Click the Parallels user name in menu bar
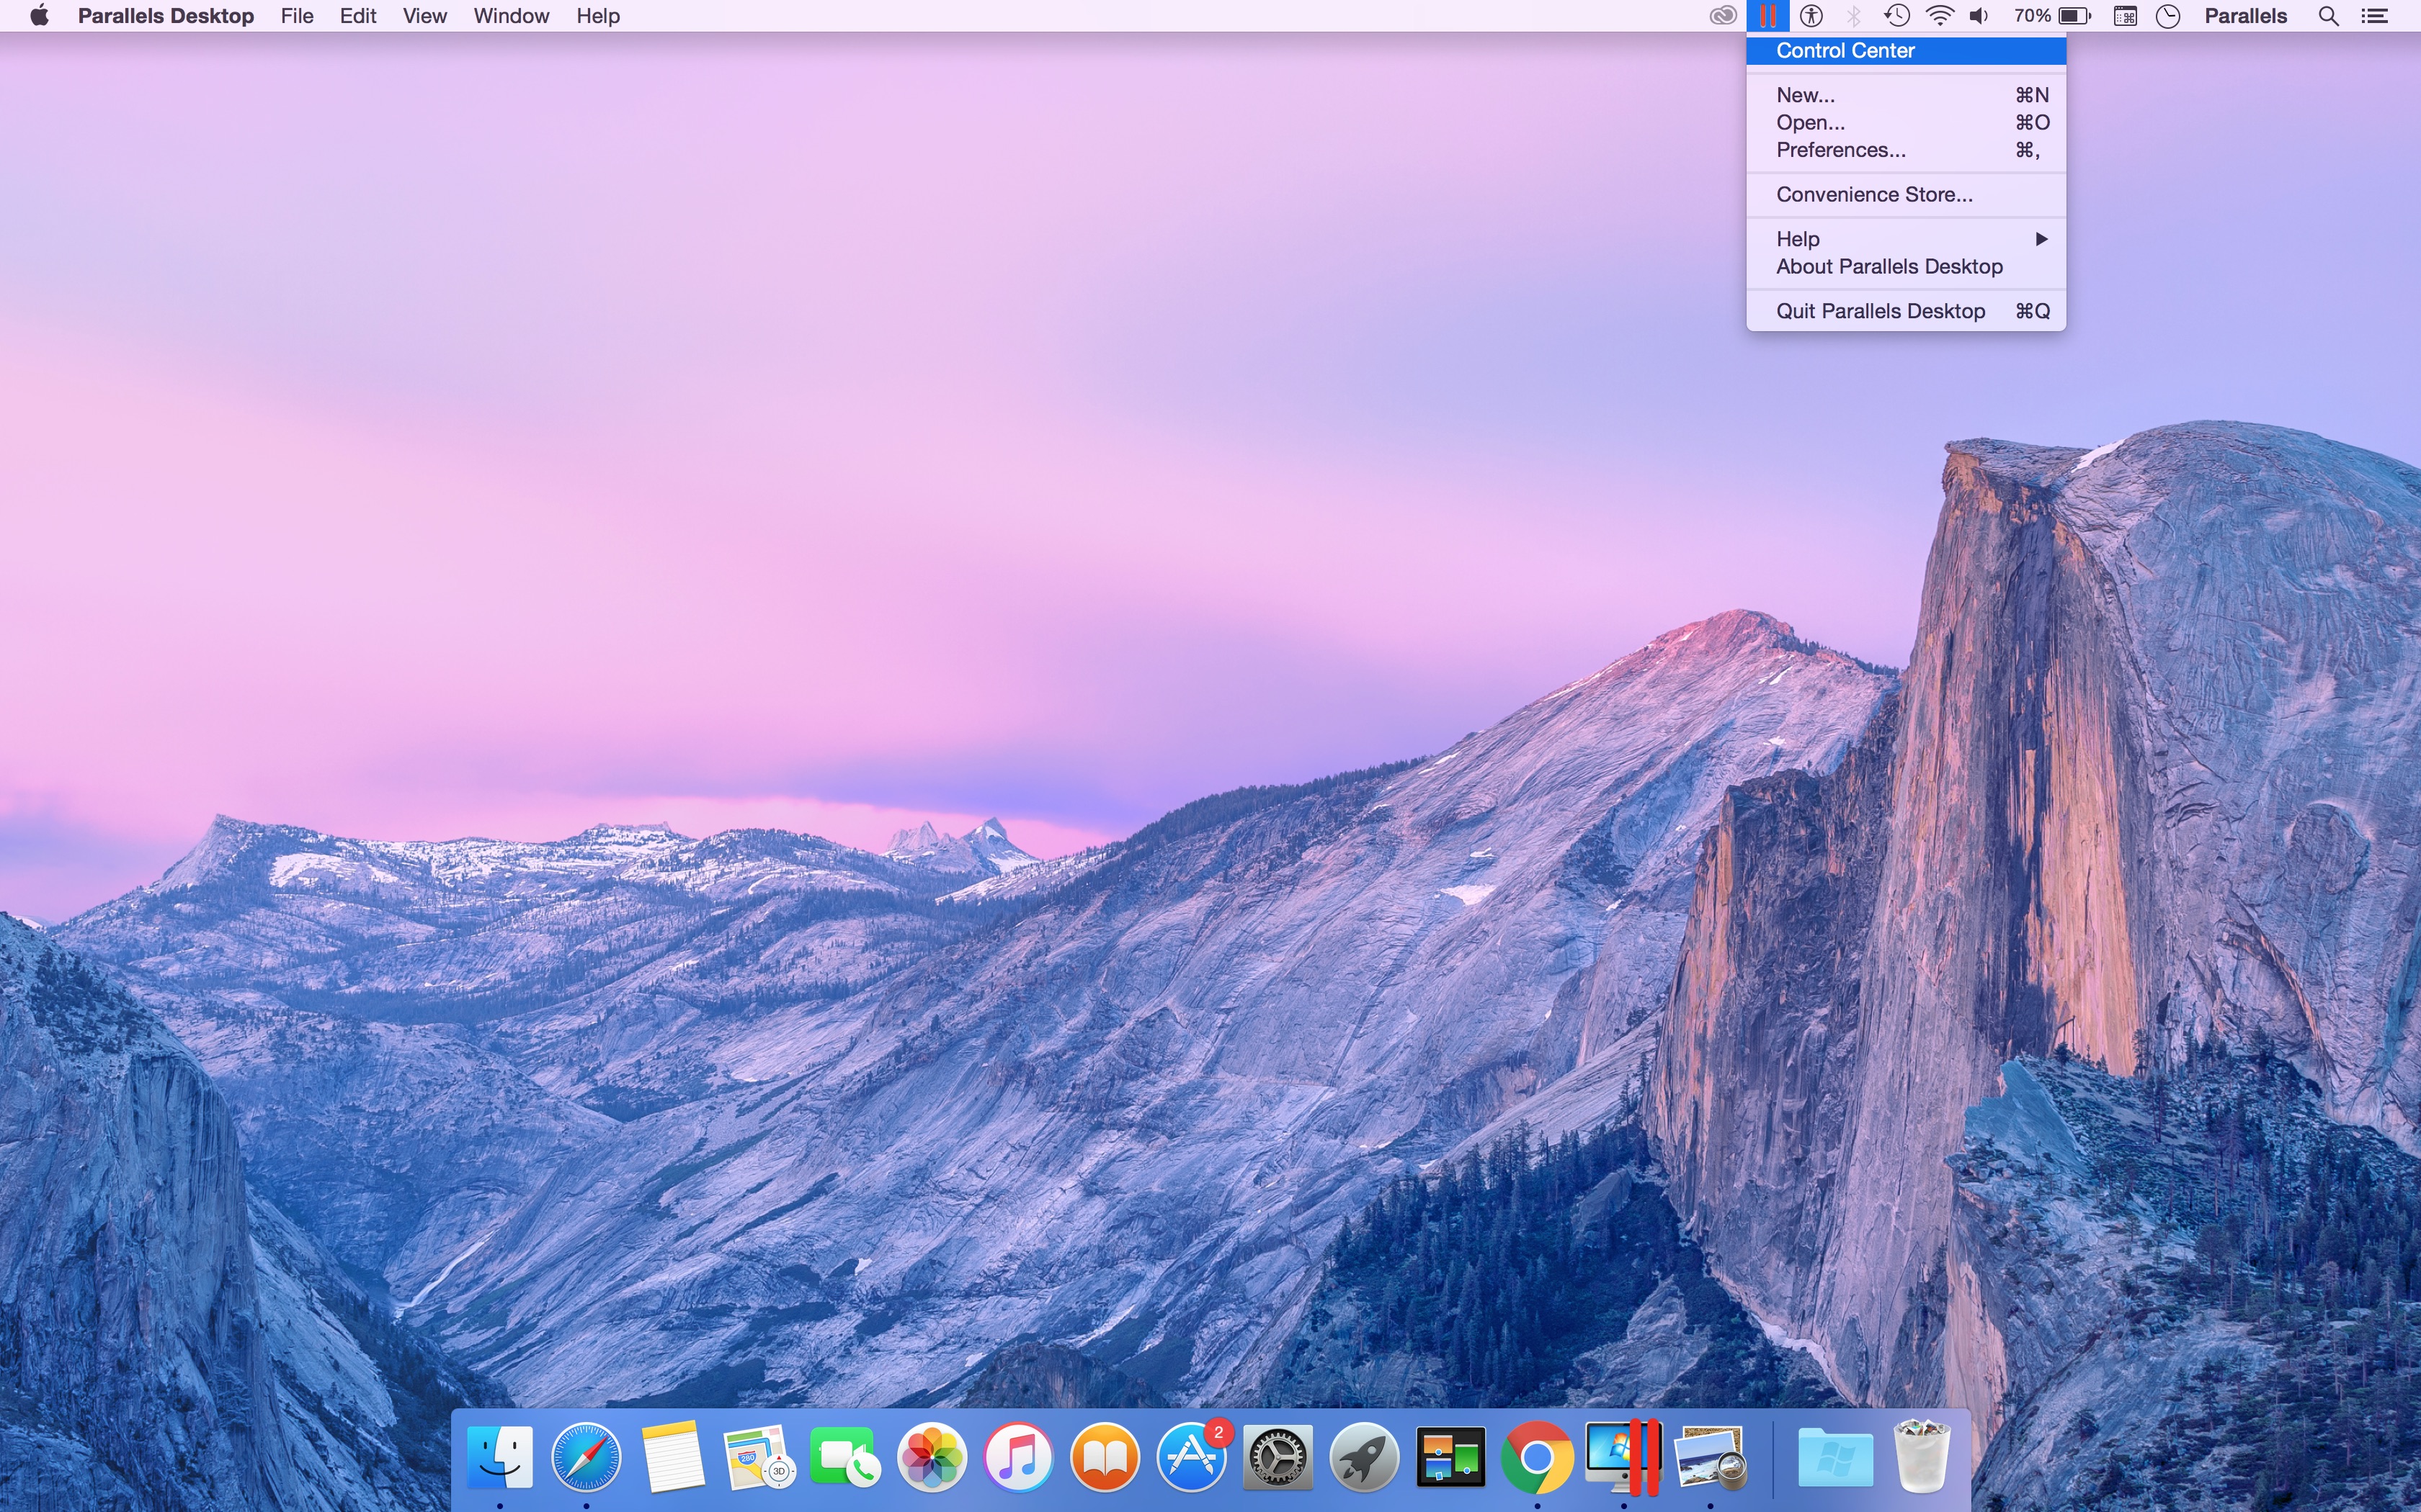The image size is (2421, 1512). pos(2246,16)
